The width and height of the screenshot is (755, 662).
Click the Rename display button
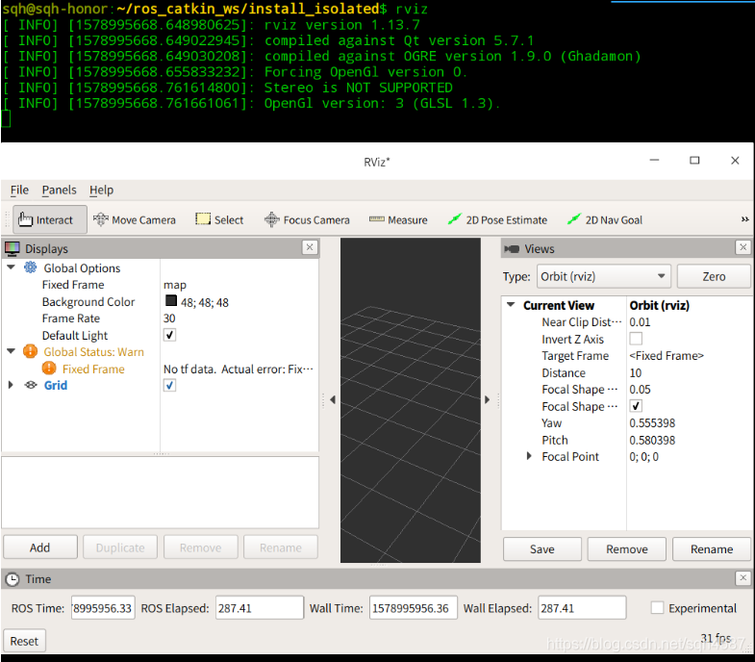click(281, 547)
